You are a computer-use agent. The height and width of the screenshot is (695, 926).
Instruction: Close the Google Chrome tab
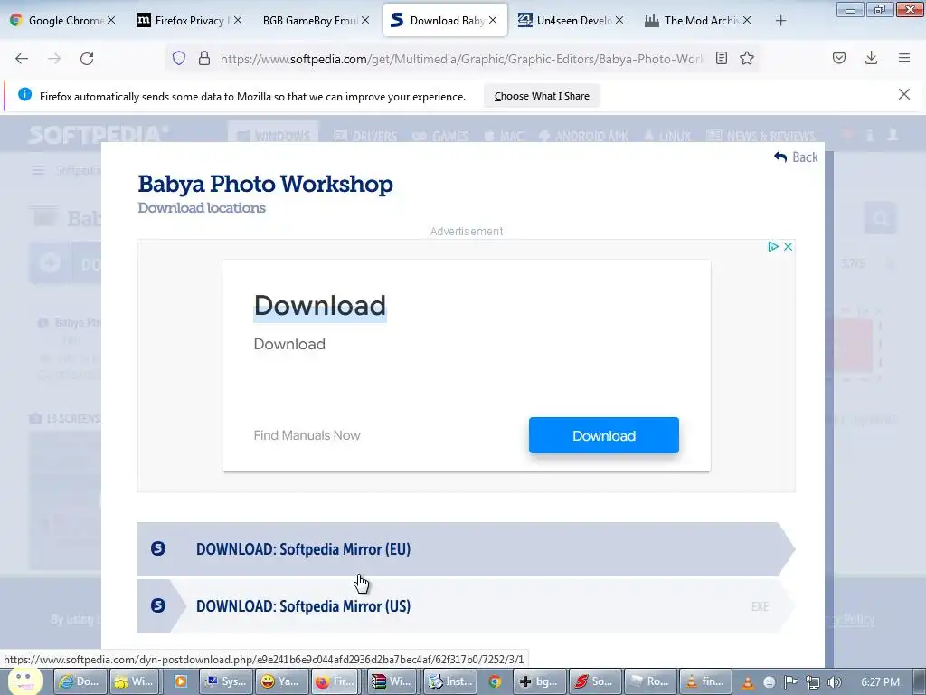(111, 20)
